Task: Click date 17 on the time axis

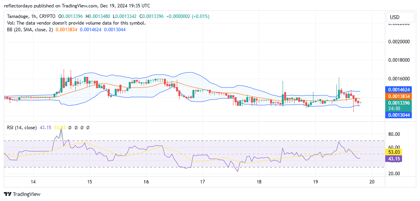Action: point(203,182)
